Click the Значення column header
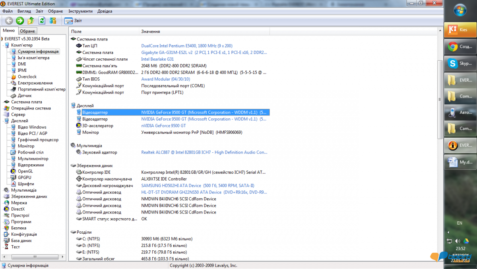Image resolution: width=477 pixels, height=269 pixels. coord(151,31)
